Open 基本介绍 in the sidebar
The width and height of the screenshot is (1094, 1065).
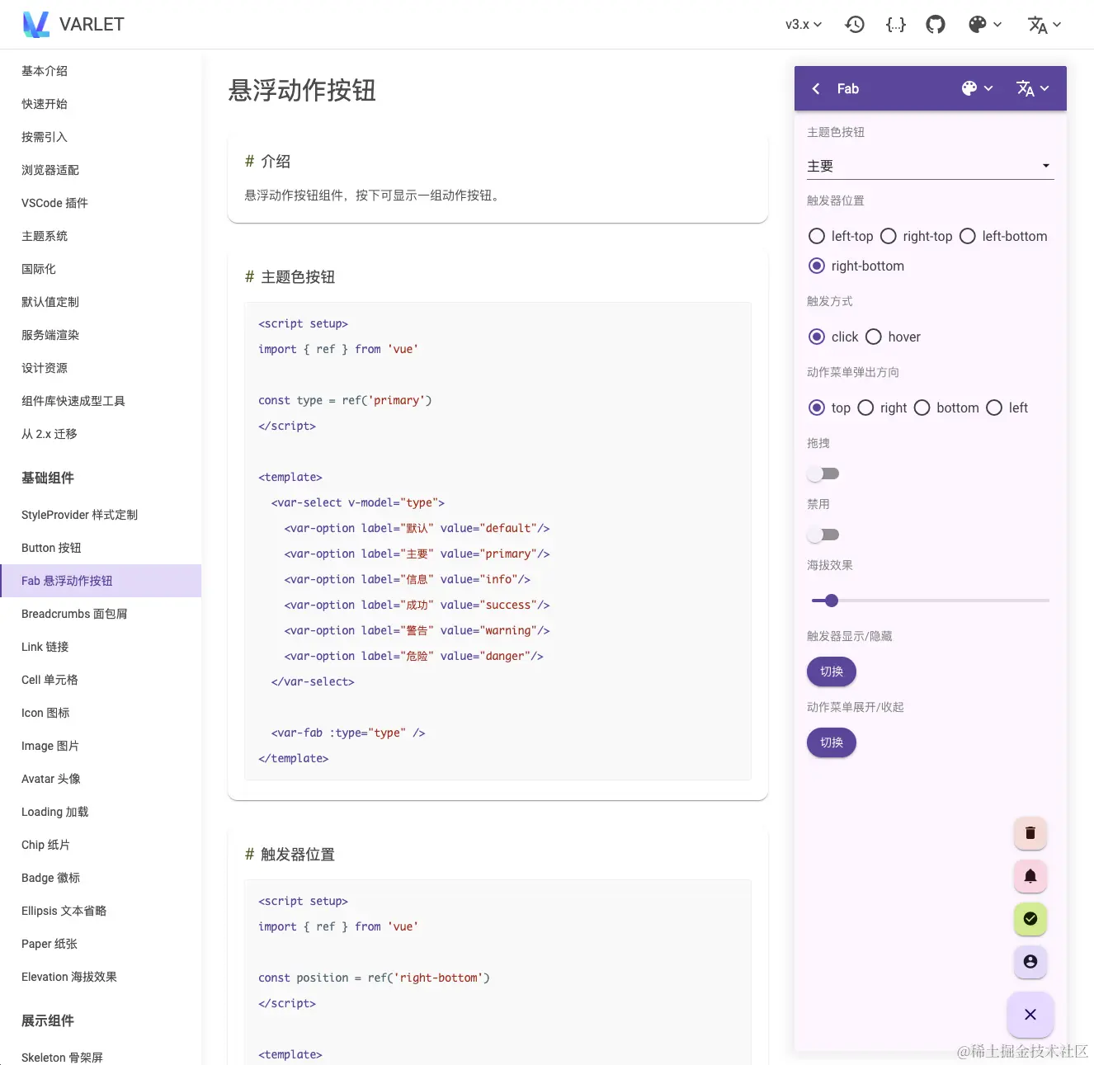(101, 71)
